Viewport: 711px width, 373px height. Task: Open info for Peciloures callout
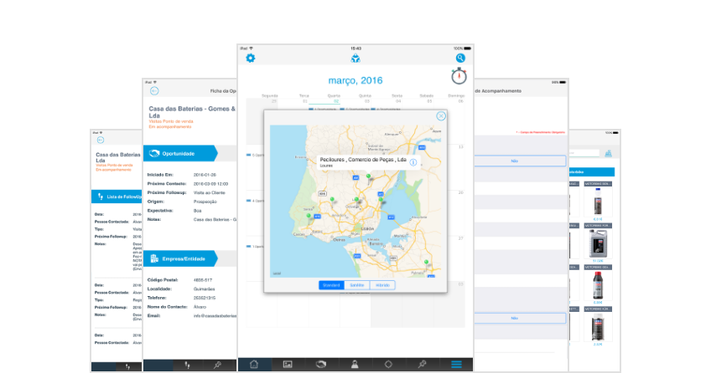coord(413,162)
